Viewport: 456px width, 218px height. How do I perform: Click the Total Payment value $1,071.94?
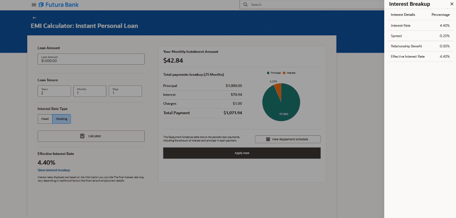[233, 113]
